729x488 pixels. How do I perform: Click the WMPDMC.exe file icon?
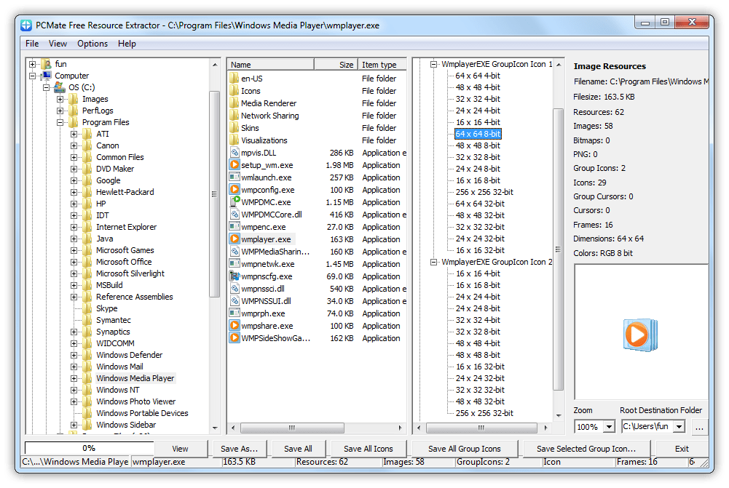(235, 202)
